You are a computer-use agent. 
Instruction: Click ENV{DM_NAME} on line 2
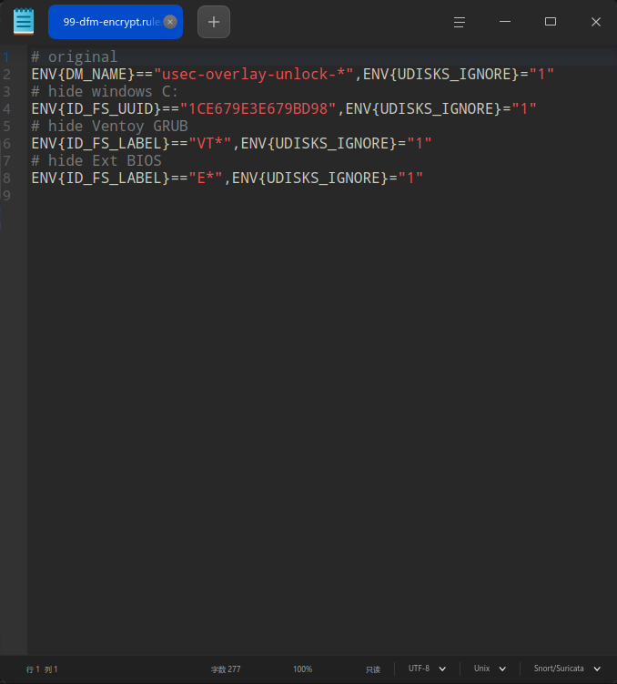click(83, 74)
